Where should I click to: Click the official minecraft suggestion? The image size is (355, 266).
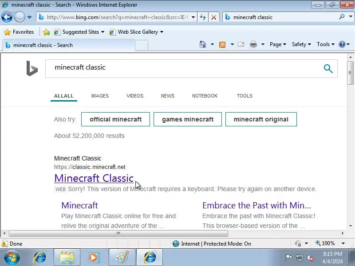click(x=115, y=119)
